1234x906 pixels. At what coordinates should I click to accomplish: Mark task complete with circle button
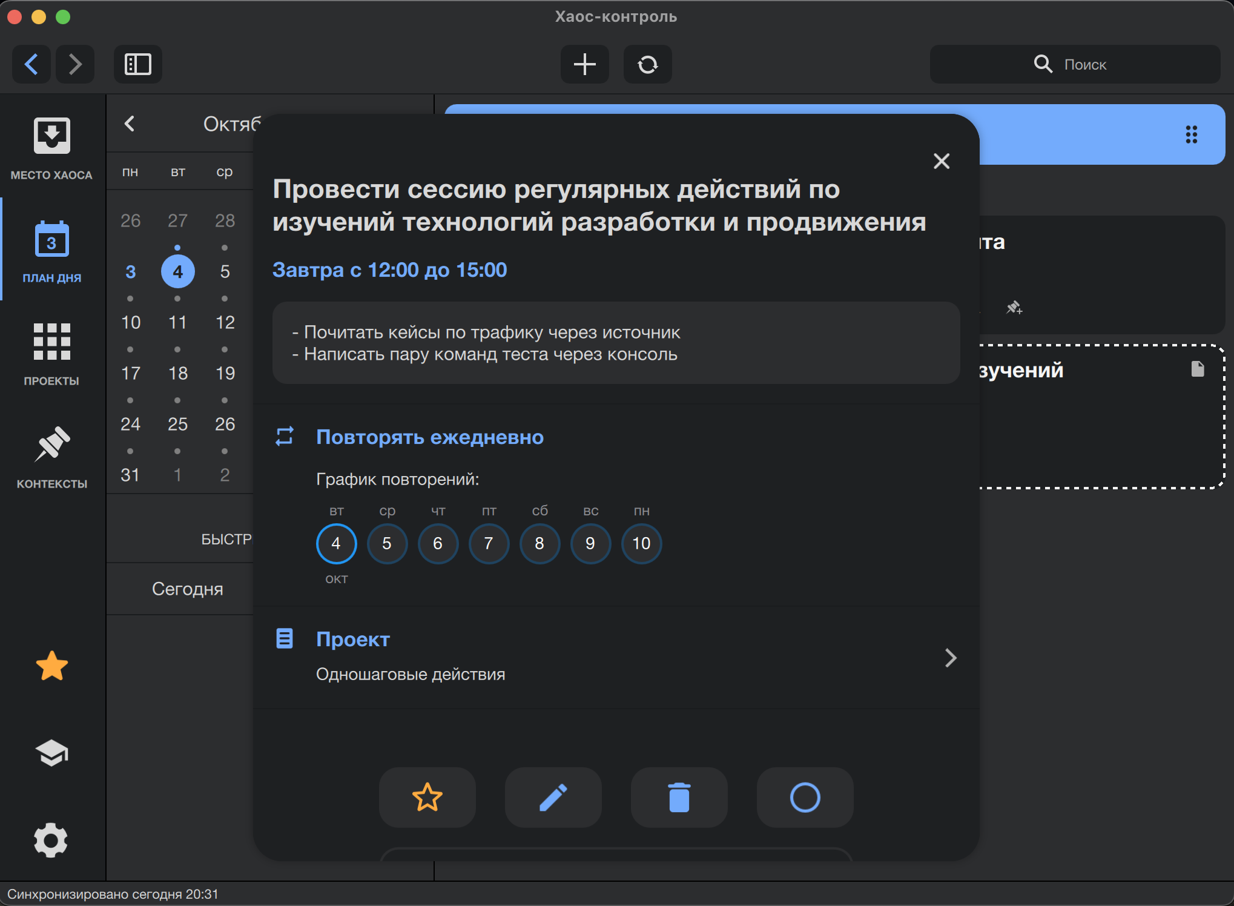point(805,797)
